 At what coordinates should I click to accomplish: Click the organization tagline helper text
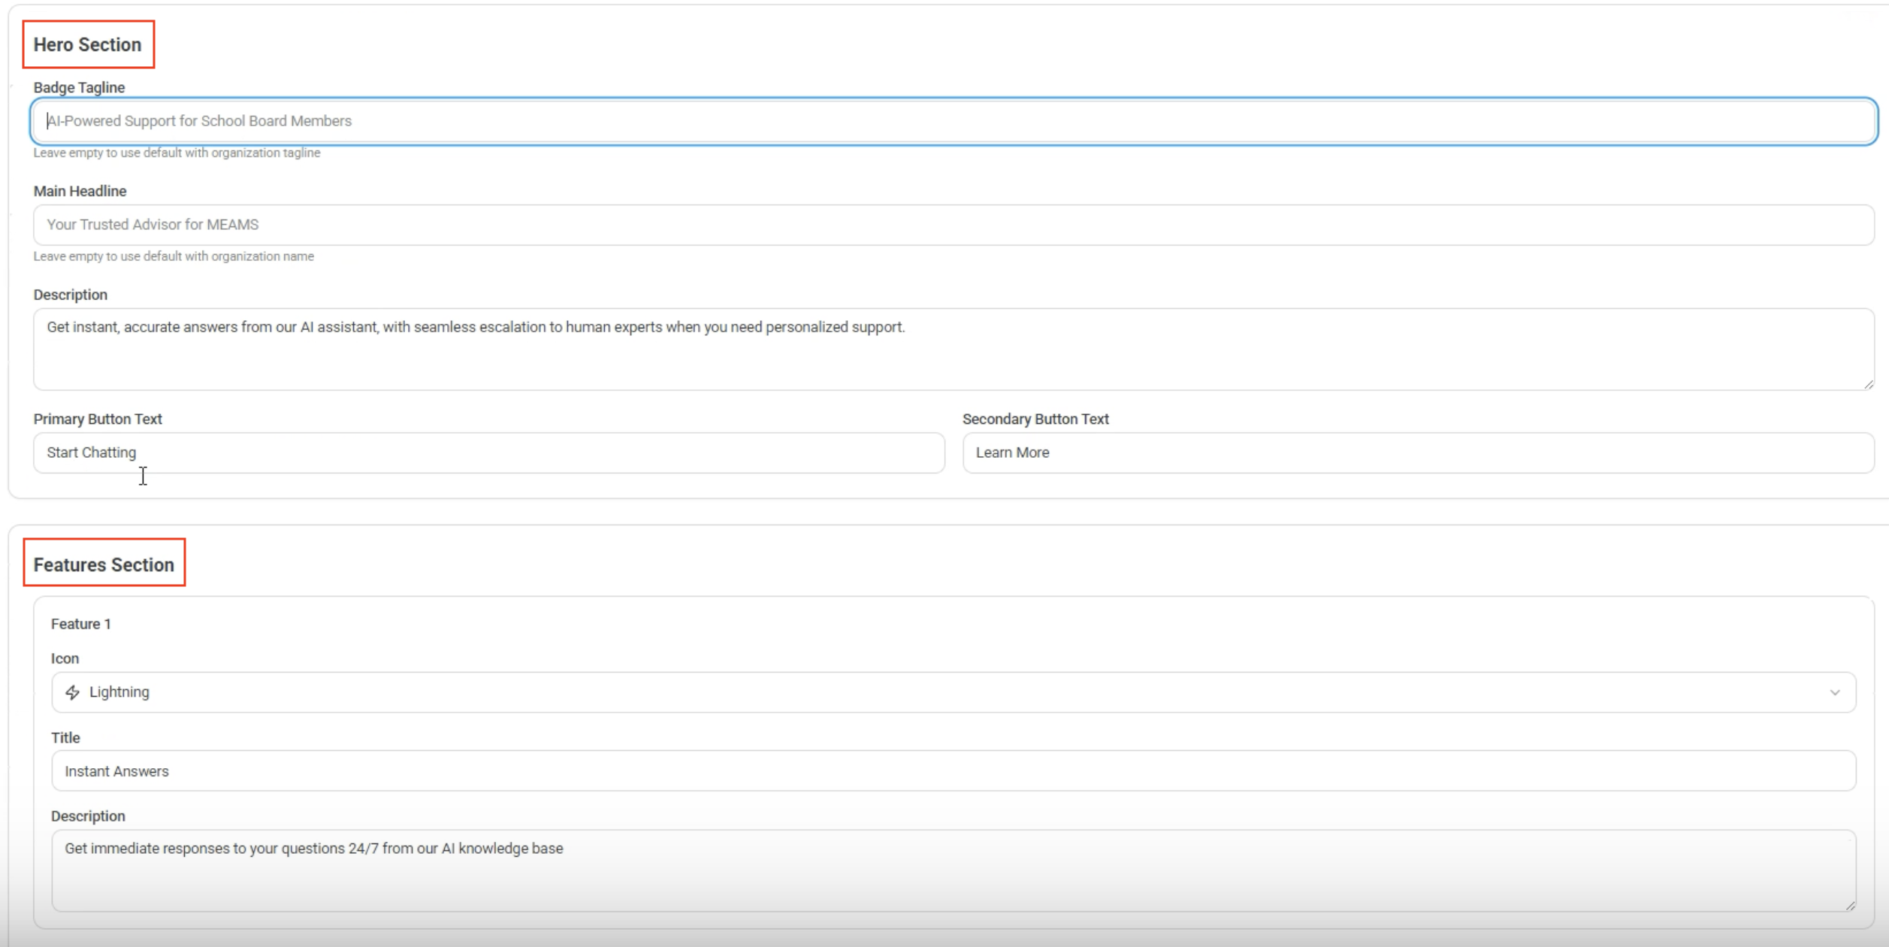tap(177, 153)
